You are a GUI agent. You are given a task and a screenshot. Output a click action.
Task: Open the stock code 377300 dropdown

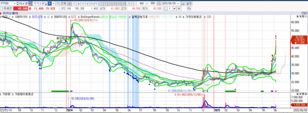click(x=14, y=4)
